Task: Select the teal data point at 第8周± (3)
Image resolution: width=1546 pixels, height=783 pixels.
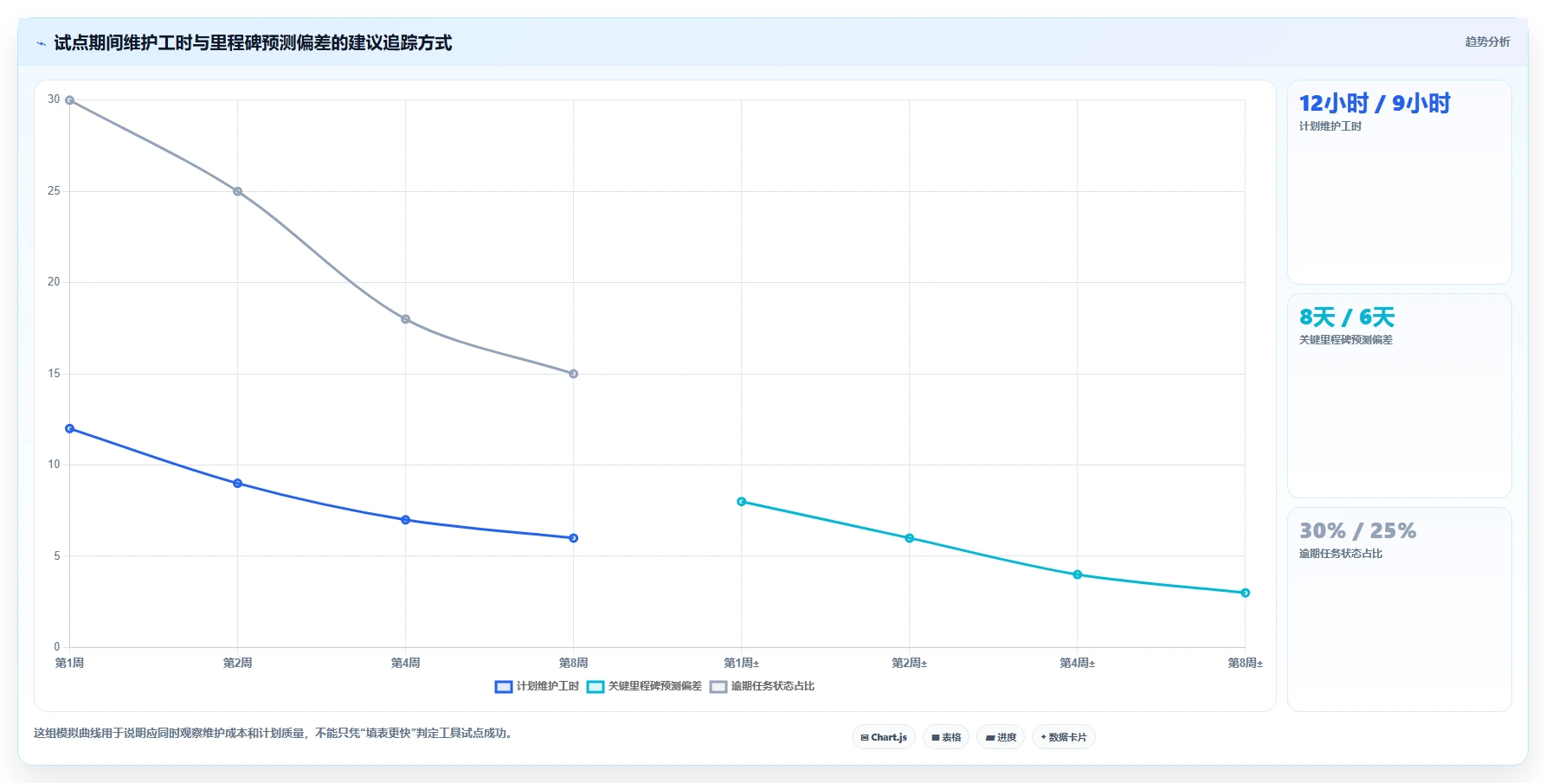Action: (1246, 593)
